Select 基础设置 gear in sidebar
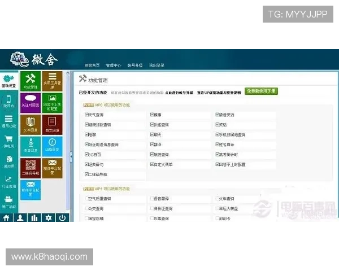Image resolution: width=339 pixels, height=271 pixels. pyautogui.click(x=9, y=81)
